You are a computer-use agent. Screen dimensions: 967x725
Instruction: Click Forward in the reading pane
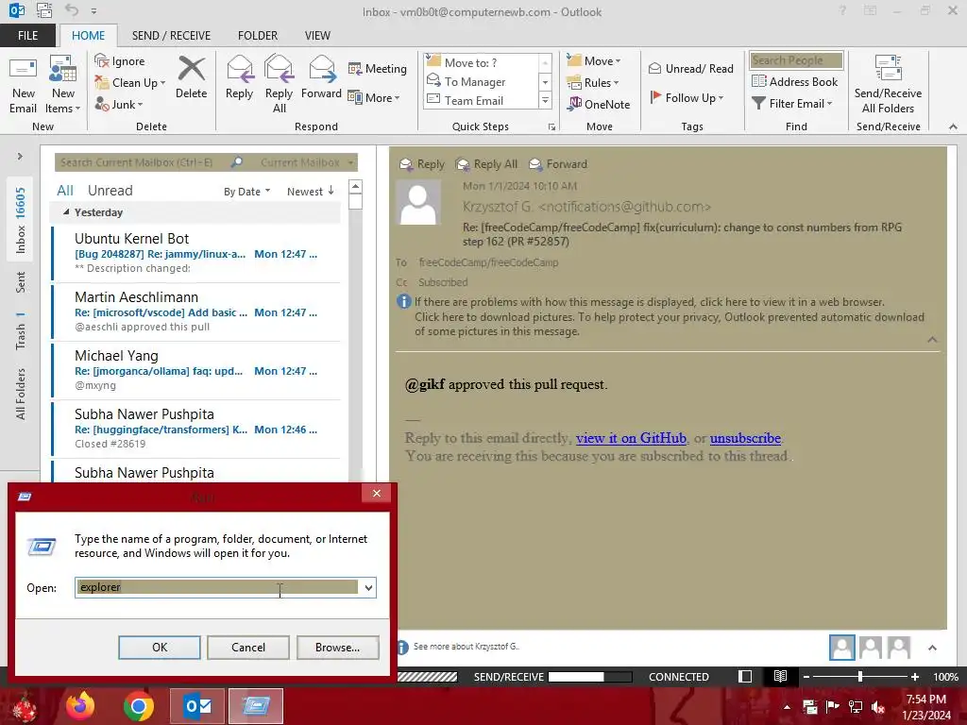pyautogui.click(x=558, y=164)
